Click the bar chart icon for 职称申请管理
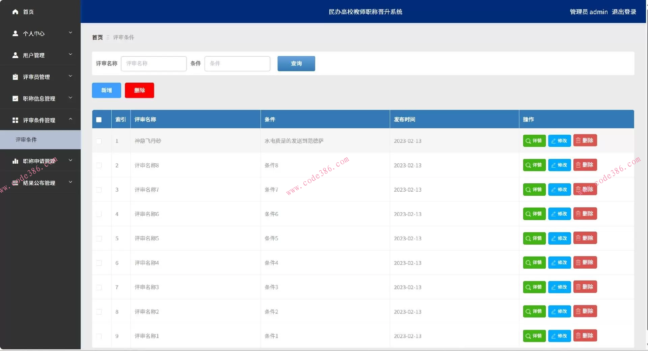The image size is (648, 351). (x=16, y=161)
